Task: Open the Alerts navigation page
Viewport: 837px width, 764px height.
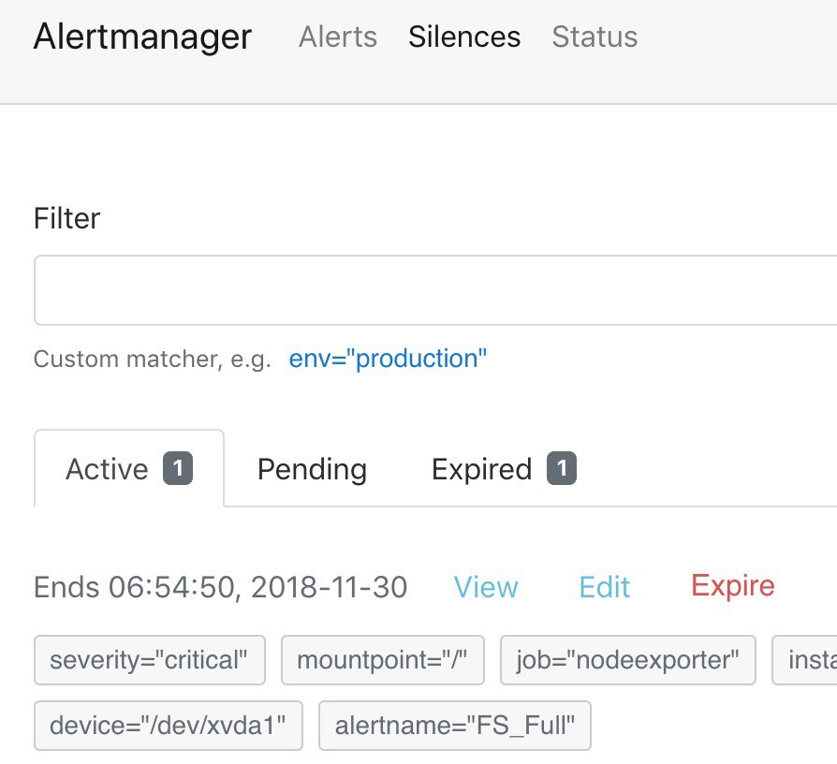Action: 338,37
